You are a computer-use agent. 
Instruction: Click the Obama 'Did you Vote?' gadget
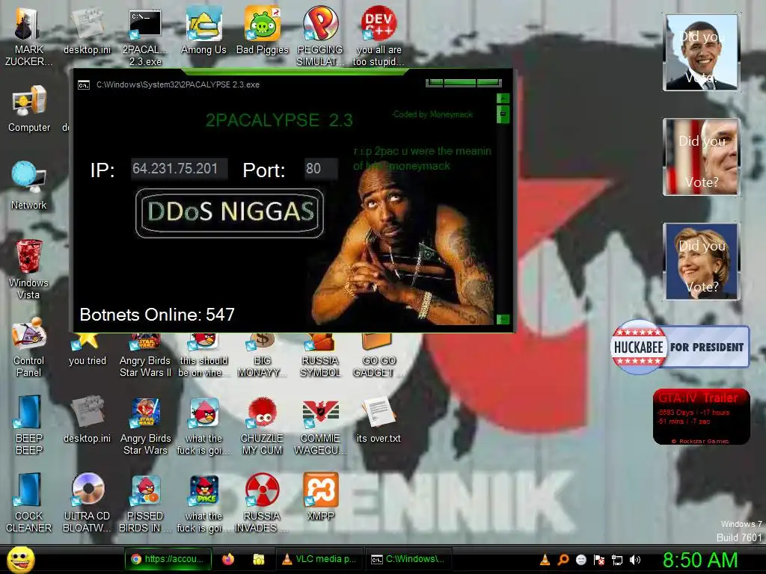[x=702, y=52]
